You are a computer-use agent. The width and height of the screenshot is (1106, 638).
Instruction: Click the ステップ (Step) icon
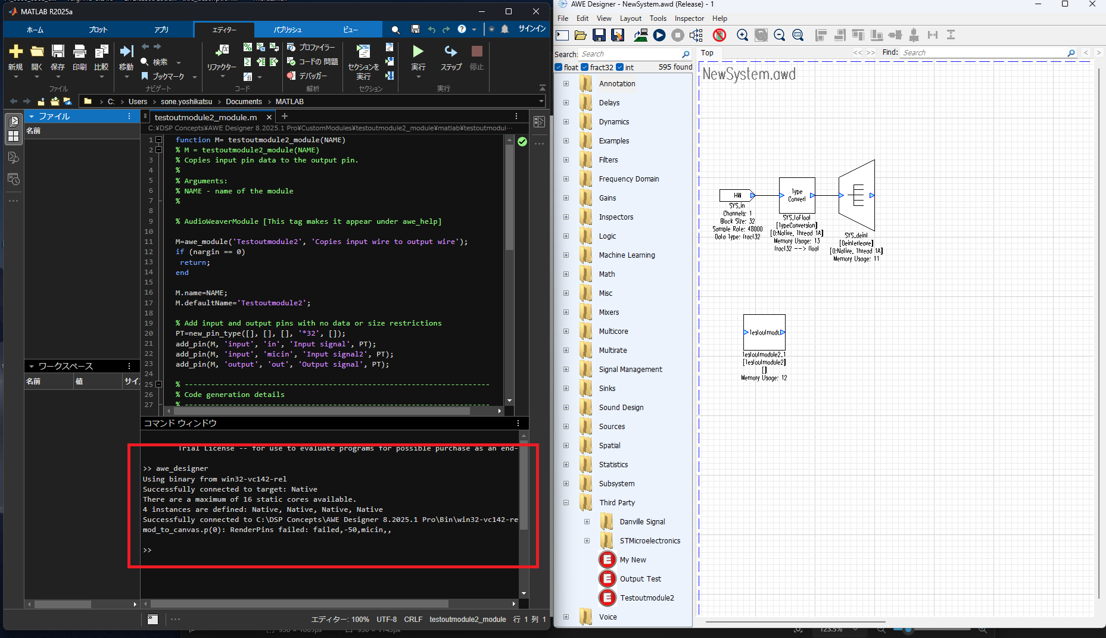451,51
